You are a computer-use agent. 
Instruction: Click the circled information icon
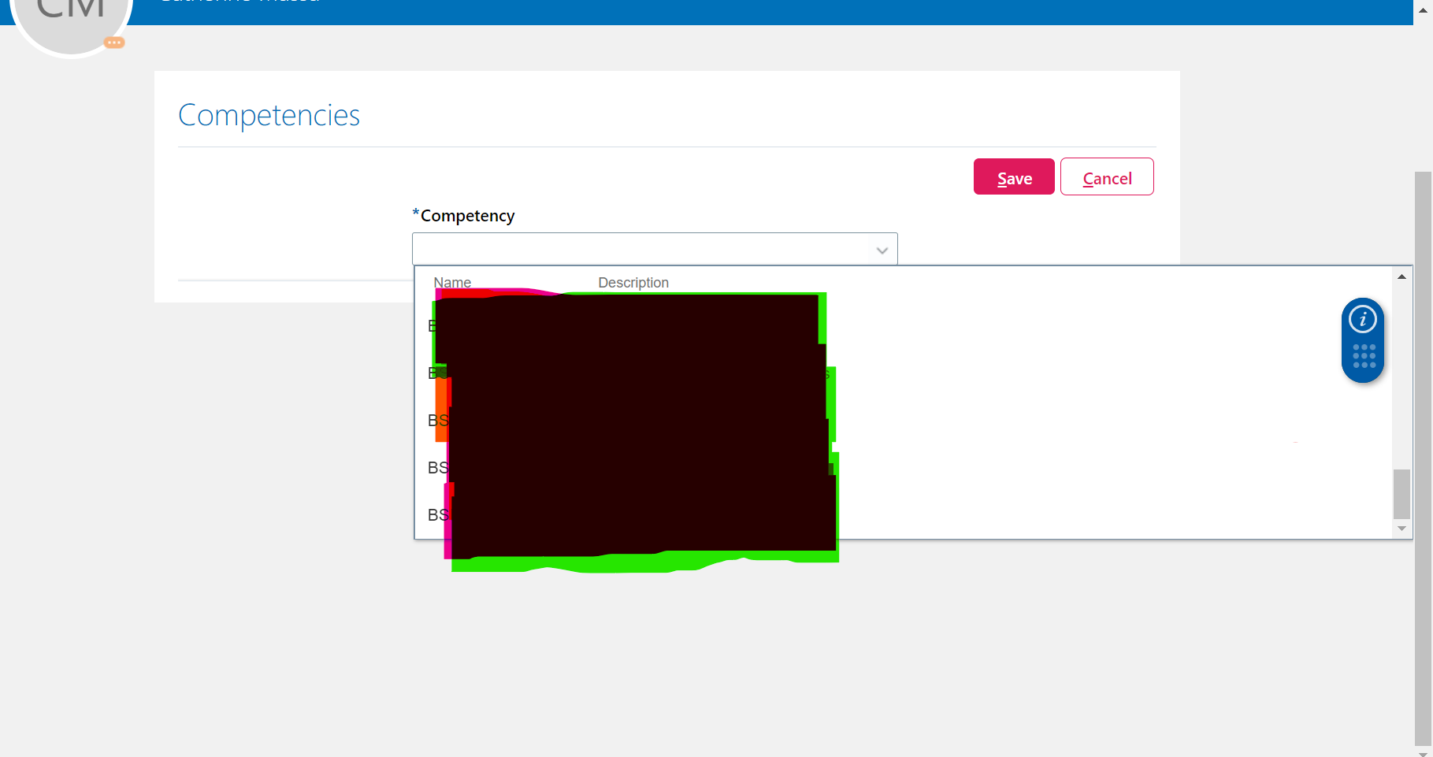pos(1363,318)
